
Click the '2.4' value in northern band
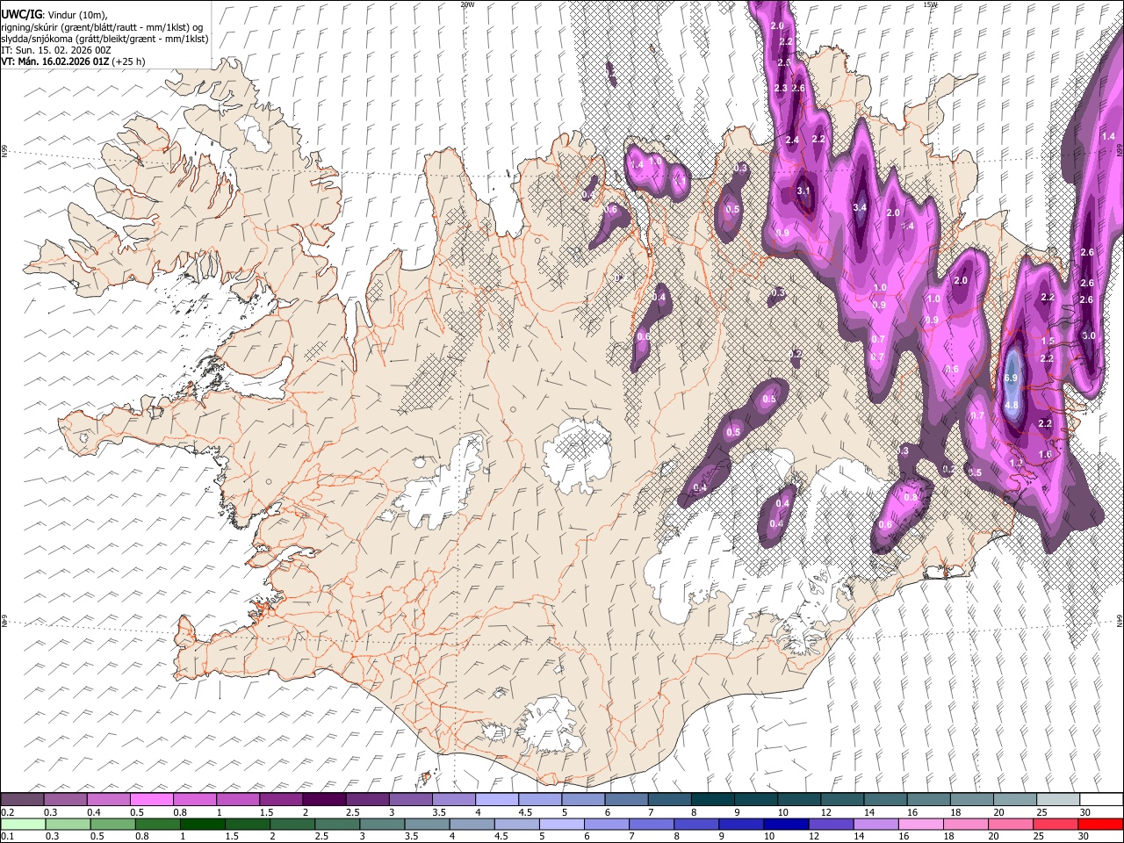pyautogui.click(x=792, y=140)
